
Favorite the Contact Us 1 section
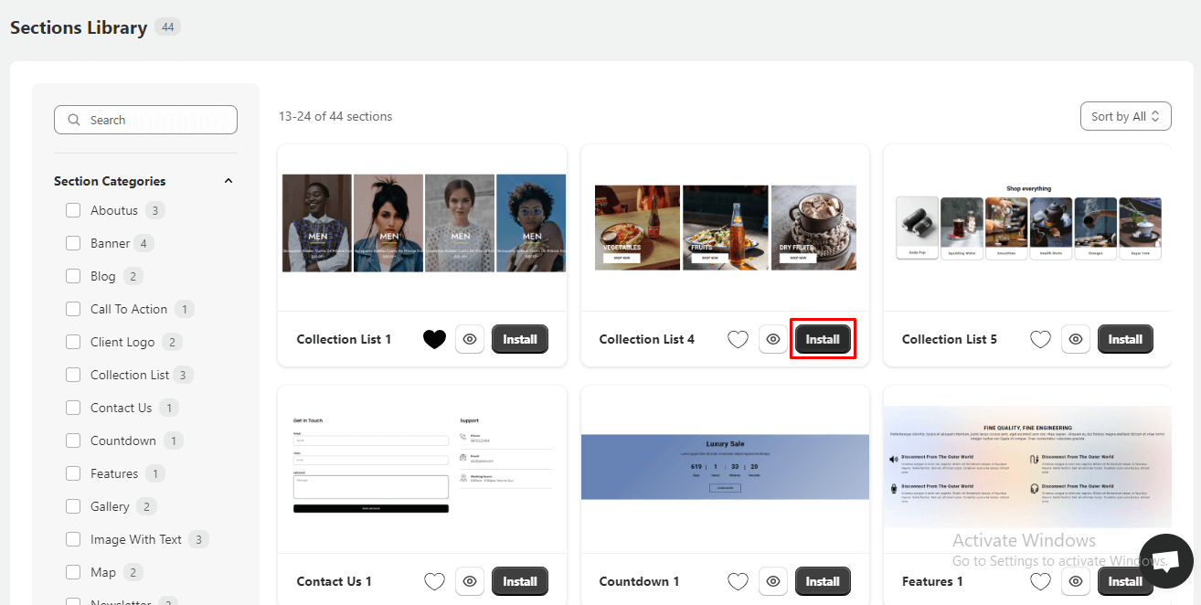click(x=435, y=581)
